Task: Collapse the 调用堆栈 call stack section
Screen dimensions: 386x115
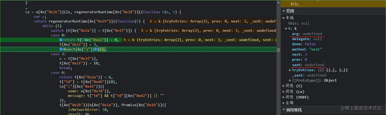Action: pos(283,110)
